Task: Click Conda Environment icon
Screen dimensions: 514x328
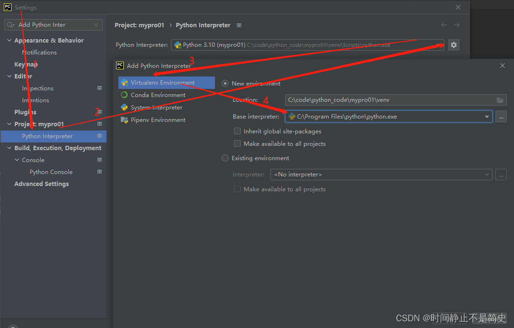Action: point(124,95)
